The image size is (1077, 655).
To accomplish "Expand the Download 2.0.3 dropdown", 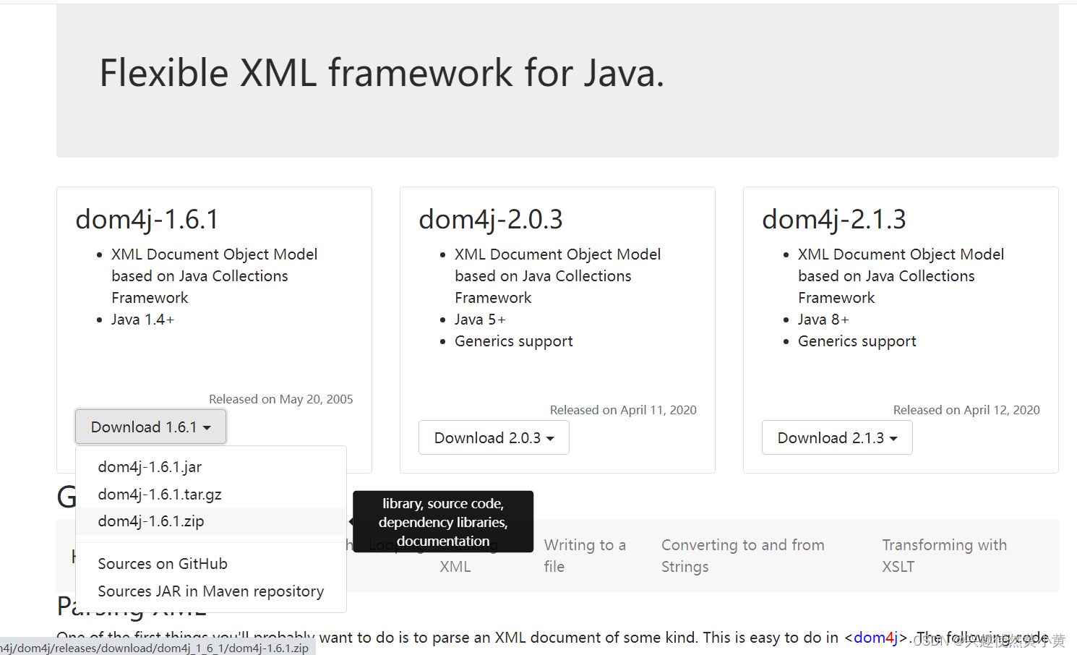I will click(494, 438).
